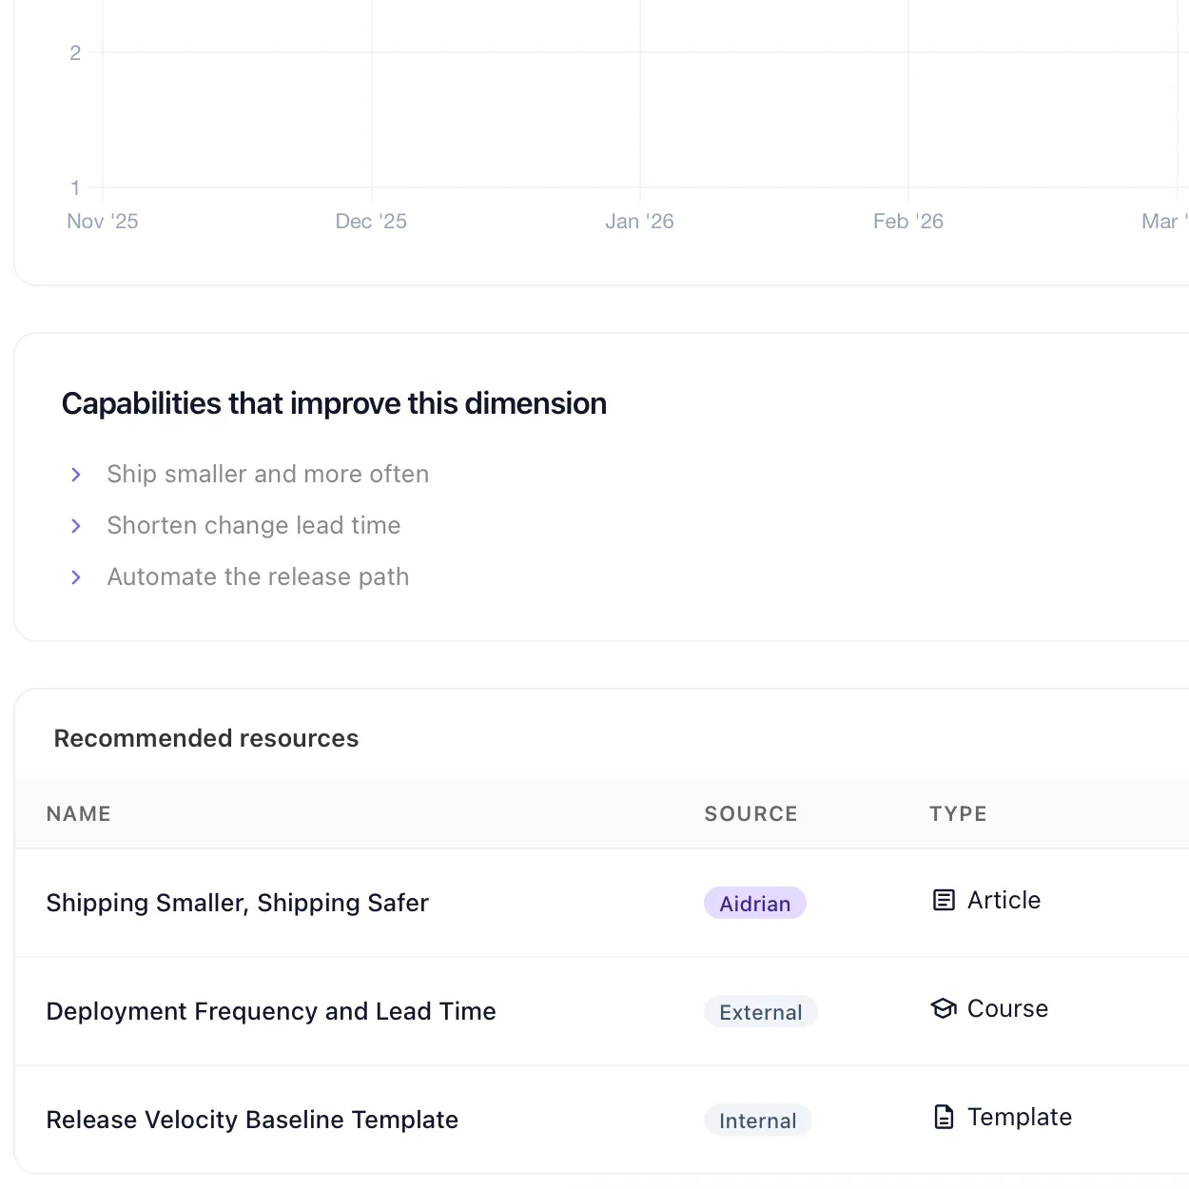Click the "Jan '26" axis label
Image resolution: width=1189 pixels, height=1189 pixels.
(639, 222)
